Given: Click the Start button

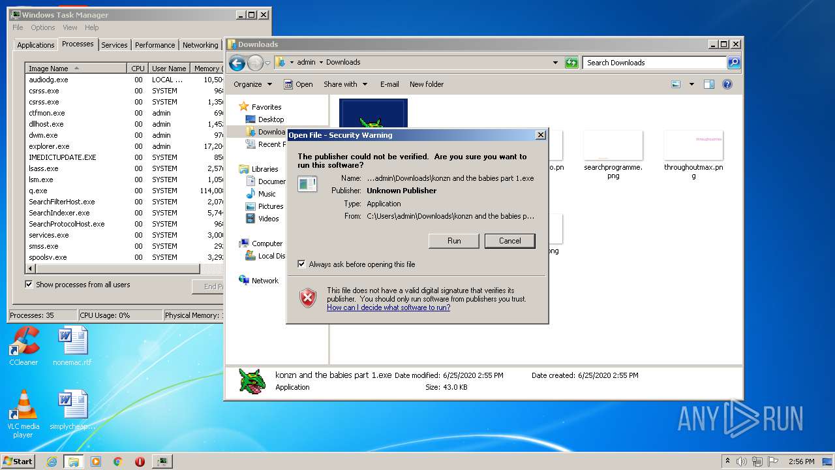Looking at the screenshot, I should pos(18,462).
